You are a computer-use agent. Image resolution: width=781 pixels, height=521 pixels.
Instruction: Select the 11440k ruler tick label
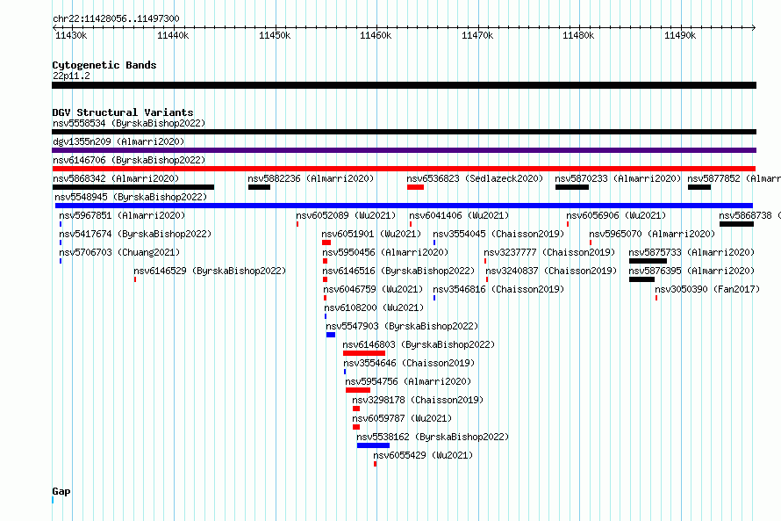(x=173, y=35)
